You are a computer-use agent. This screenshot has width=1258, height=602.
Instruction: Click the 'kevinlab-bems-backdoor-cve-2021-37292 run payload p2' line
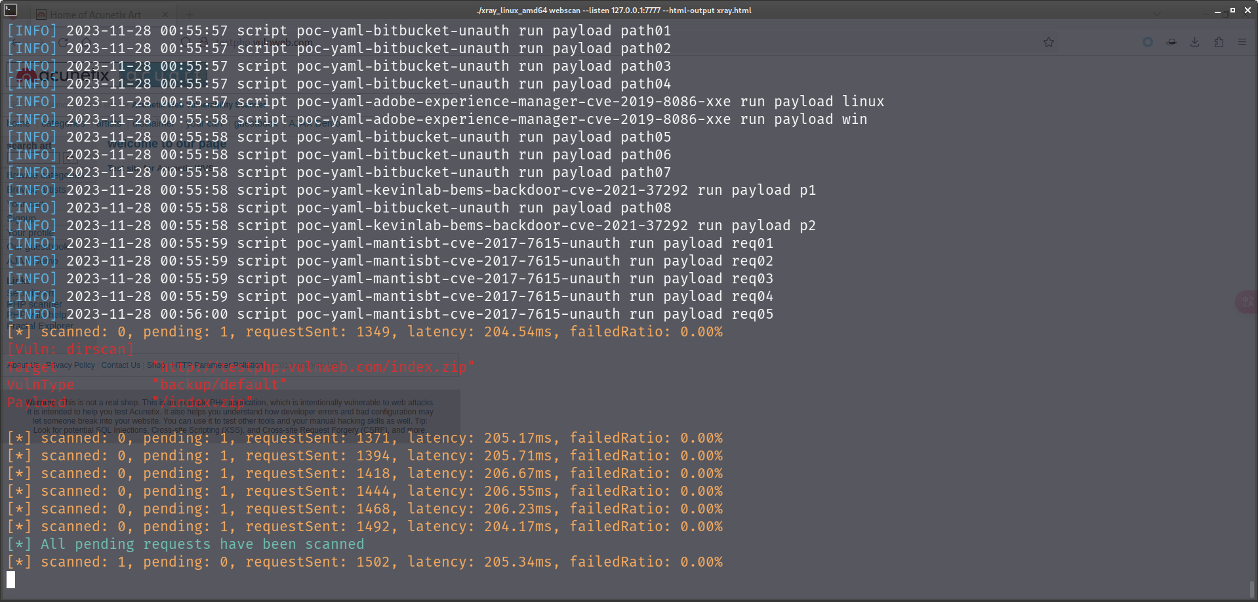pos(411,226)
